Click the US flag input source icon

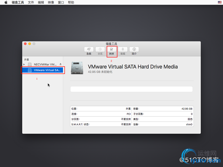(x=219, y=2)
